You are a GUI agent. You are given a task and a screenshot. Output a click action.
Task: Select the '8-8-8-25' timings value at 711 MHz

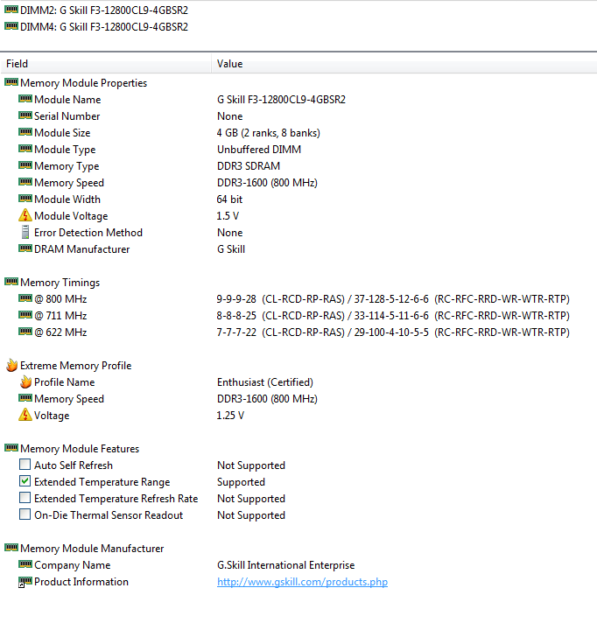coord(236,316)
